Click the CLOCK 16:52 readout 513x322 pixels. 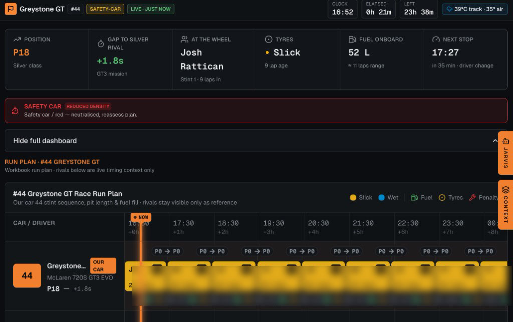[342, 9]
